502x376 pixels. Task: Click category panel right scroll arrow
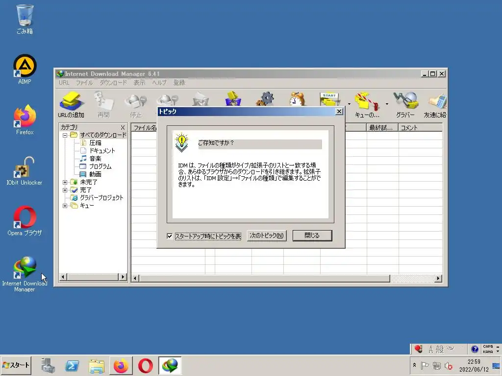(123, 277)
